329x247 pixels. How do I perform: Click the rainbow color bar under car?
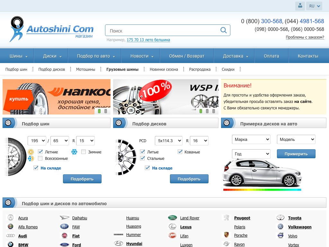[x=262, y=190]
